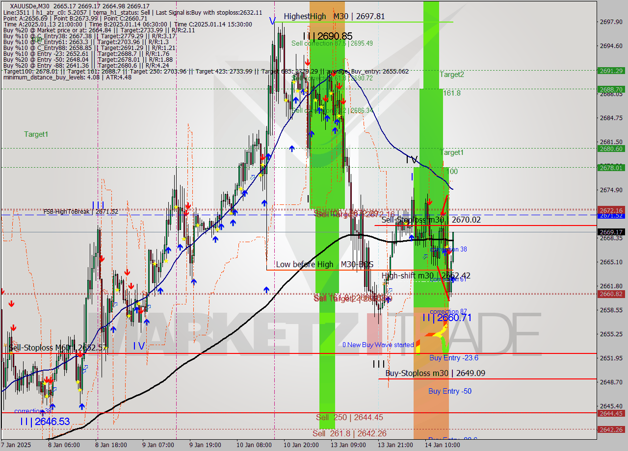The image size is (628, 451).
Task: Select the 'correction 87' label
Action: click(448, 312)
